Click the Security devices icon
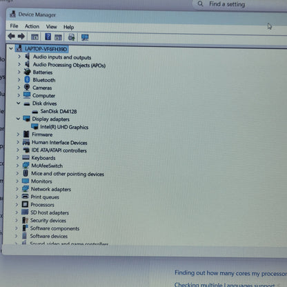The width and height of the screenshot is (287, 287). click(25, 220)
